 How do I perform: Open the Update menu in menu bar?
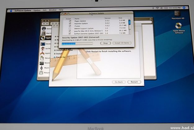pos(37,10)
